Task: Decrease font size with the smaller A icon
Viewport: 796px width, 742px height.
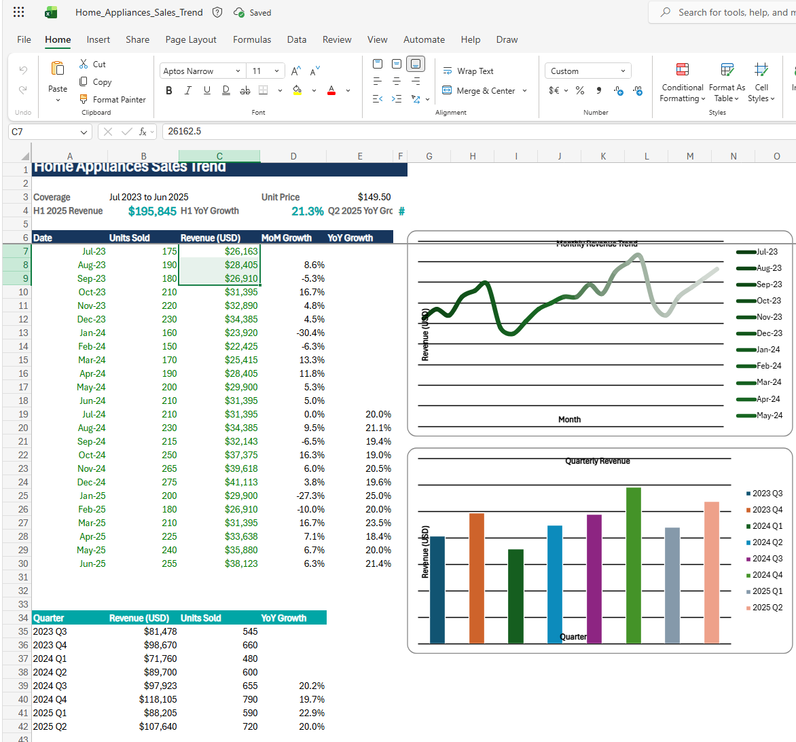Action: 314,71
